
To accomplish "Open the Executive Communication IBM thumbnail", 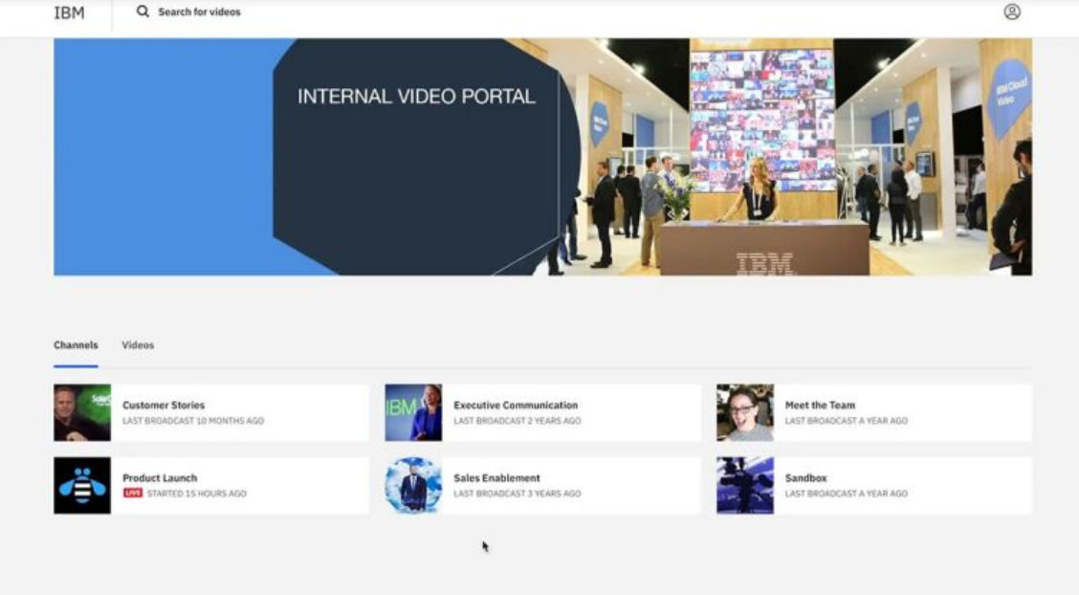I will pos(414,412).
